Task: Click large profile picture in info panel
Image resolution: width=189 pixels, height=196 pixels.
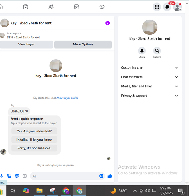Action: (150, 27)
